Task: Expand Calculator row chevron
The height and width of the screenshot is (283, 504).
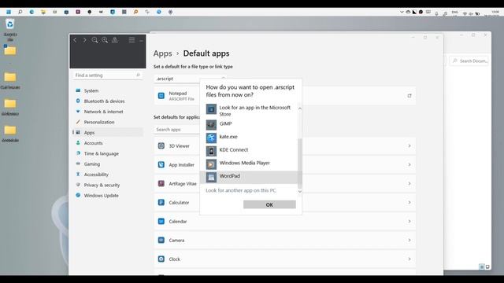Action: pyautogui.click(x=409, y=203)
